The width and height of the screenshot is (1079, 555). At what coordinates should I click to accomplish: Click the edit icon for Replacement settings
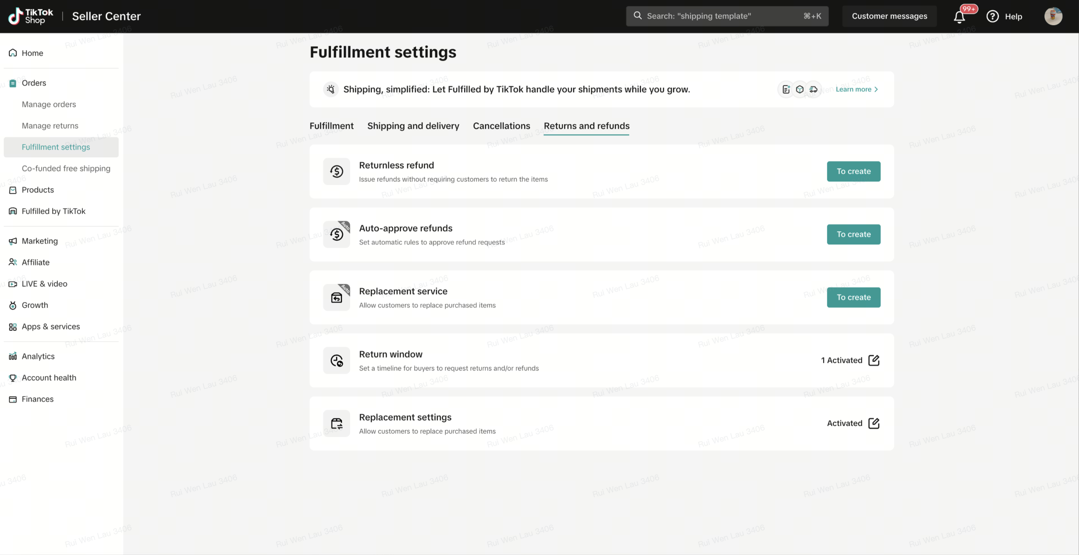pos(873,423)
